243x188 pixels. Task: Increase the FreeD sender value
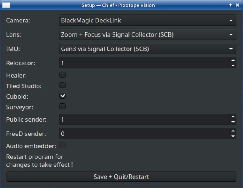point(233,131)
